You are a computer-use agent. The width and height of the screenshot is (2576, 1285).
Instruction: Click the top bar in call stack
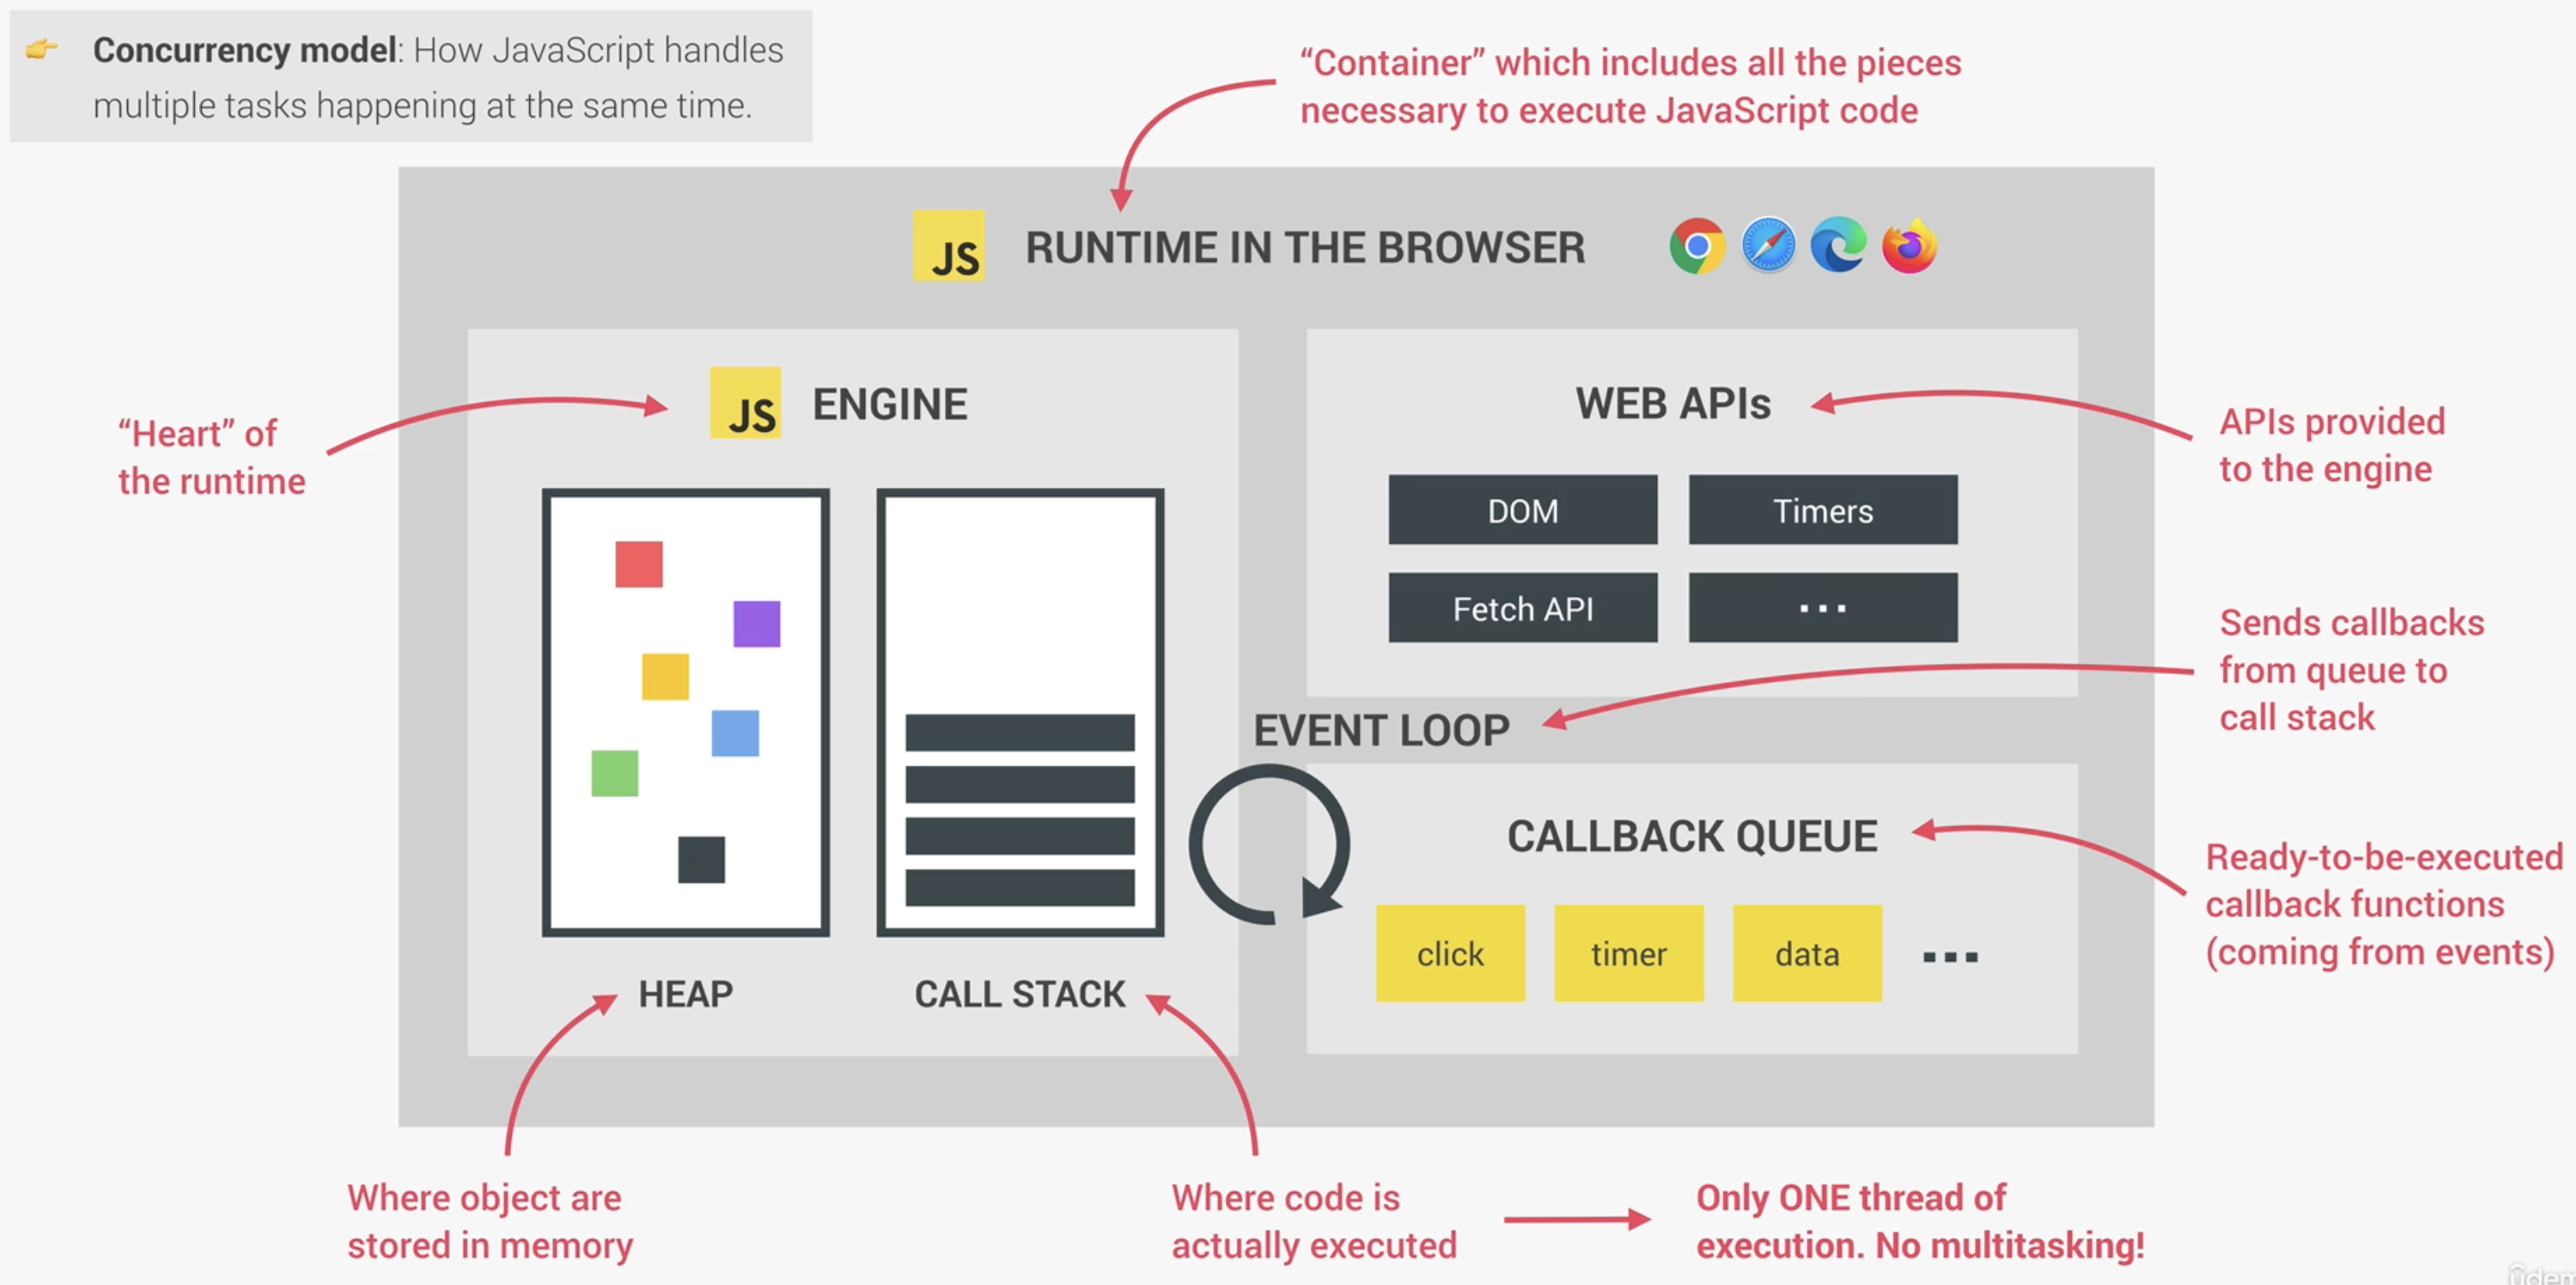pyautogui.click(x=1019, y=732)
